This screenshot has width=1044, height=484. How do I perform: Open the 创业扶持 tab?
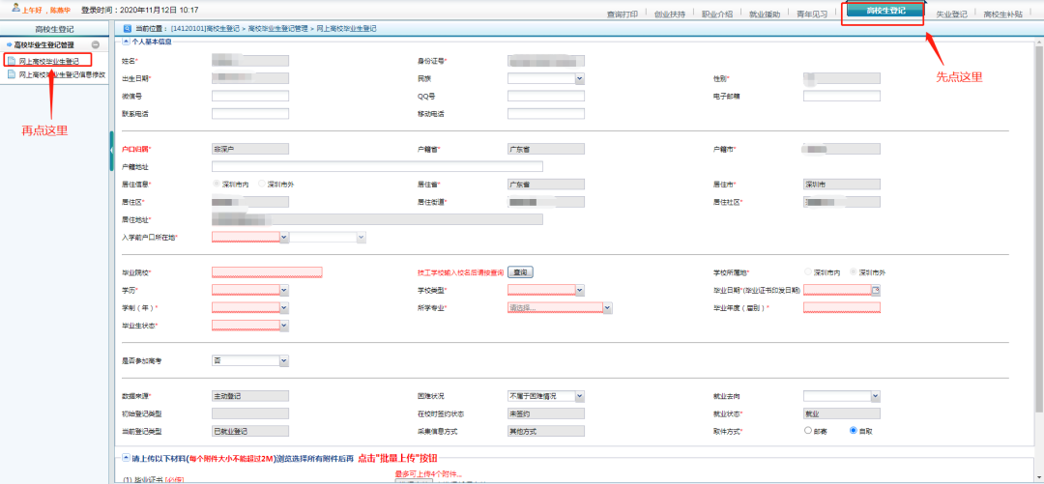[669, 14]
